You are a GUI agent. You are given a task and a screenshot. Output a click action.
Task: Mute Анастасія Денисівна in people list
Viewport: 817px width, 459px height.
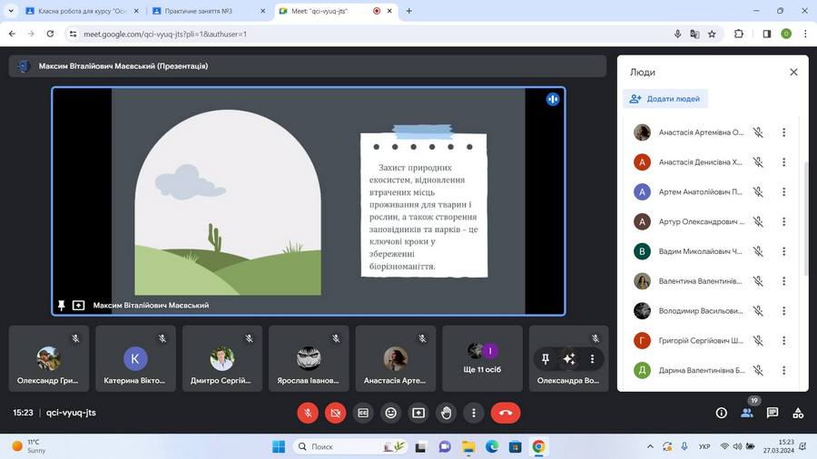tap(758, 161)
